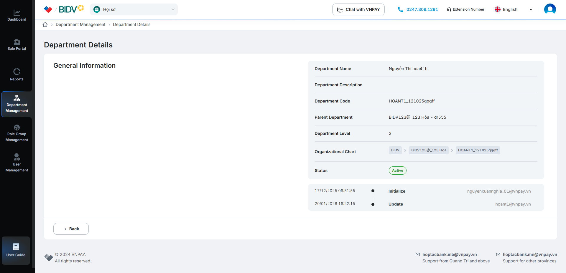This screenshot has width=566, height=273.
Task: Open User Management in sidebar
Action: coord(17,163)
